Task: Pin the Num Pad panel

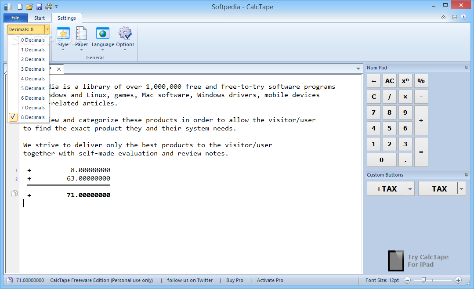Action: 466,68
